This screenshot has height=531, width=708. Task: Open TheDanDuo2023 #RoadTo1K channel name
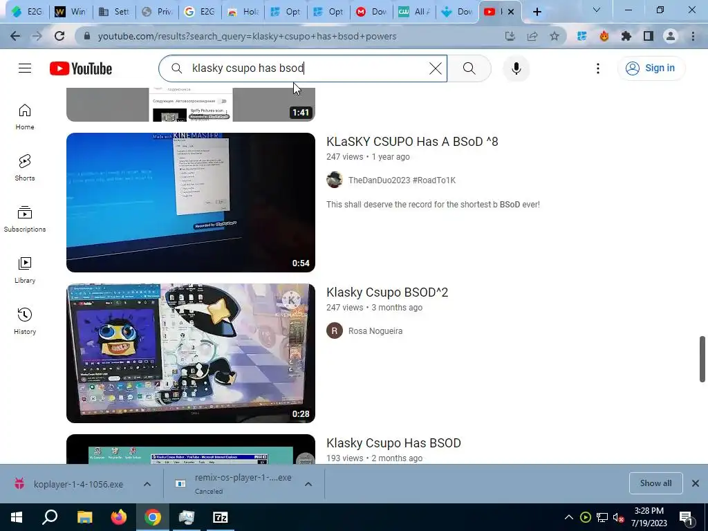coord(402,180)
